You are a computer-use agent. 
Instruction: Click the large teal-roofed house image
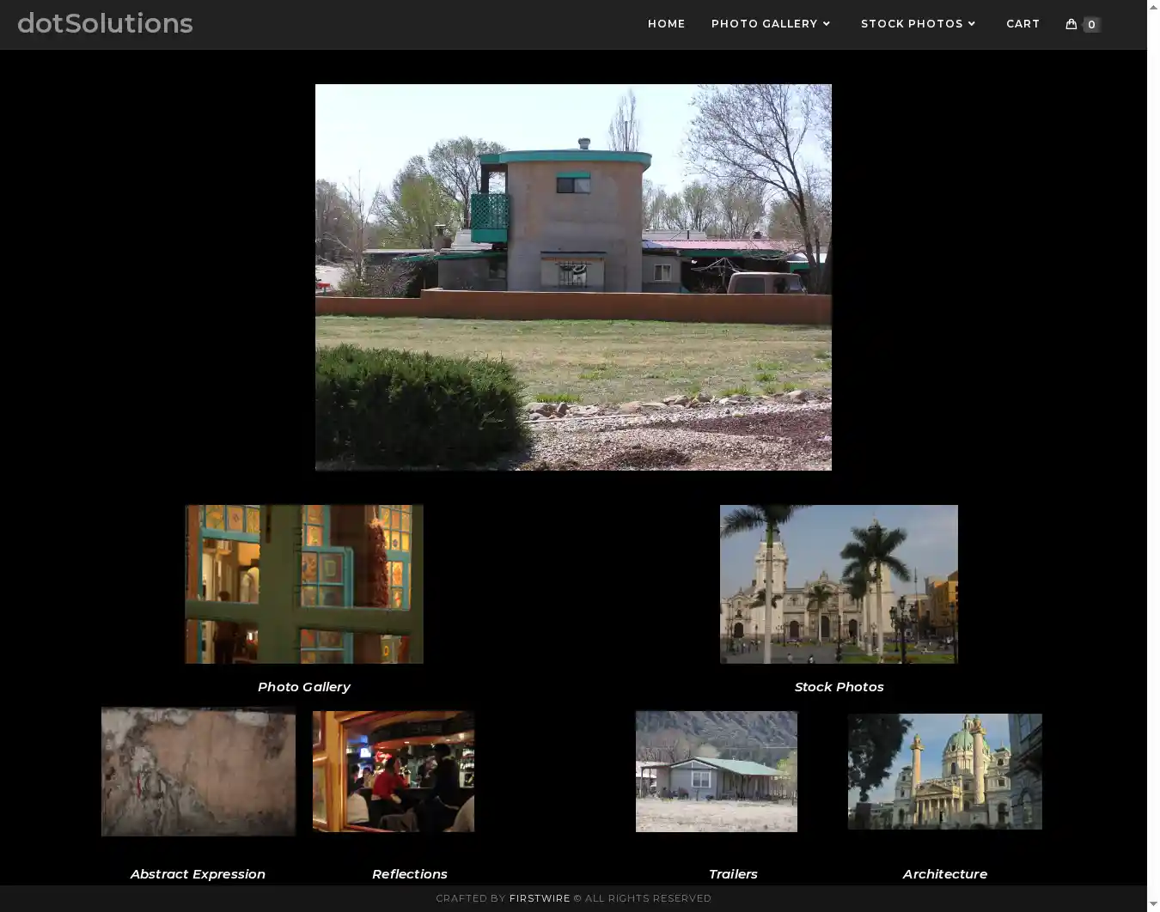pos(573,277)
